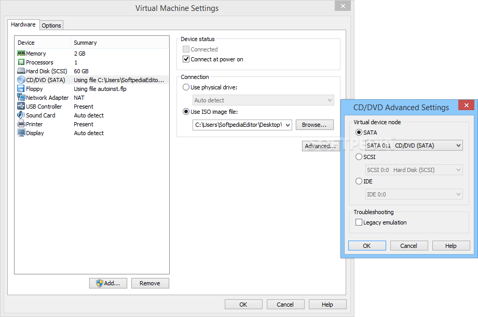The height and width of the screenshot is (317, 478).
Task: Click the '60 GB' summary value
Action: pyautogui.click(x=81, y=71)
